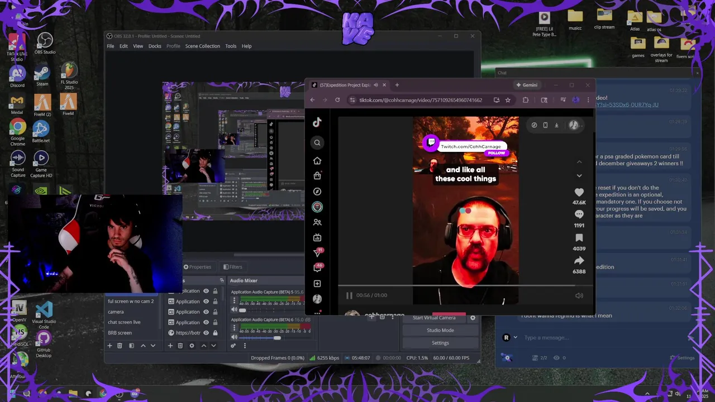Open TikTok search magnifier in sidebar
The image size is (715, 402).
coord(317,142)
